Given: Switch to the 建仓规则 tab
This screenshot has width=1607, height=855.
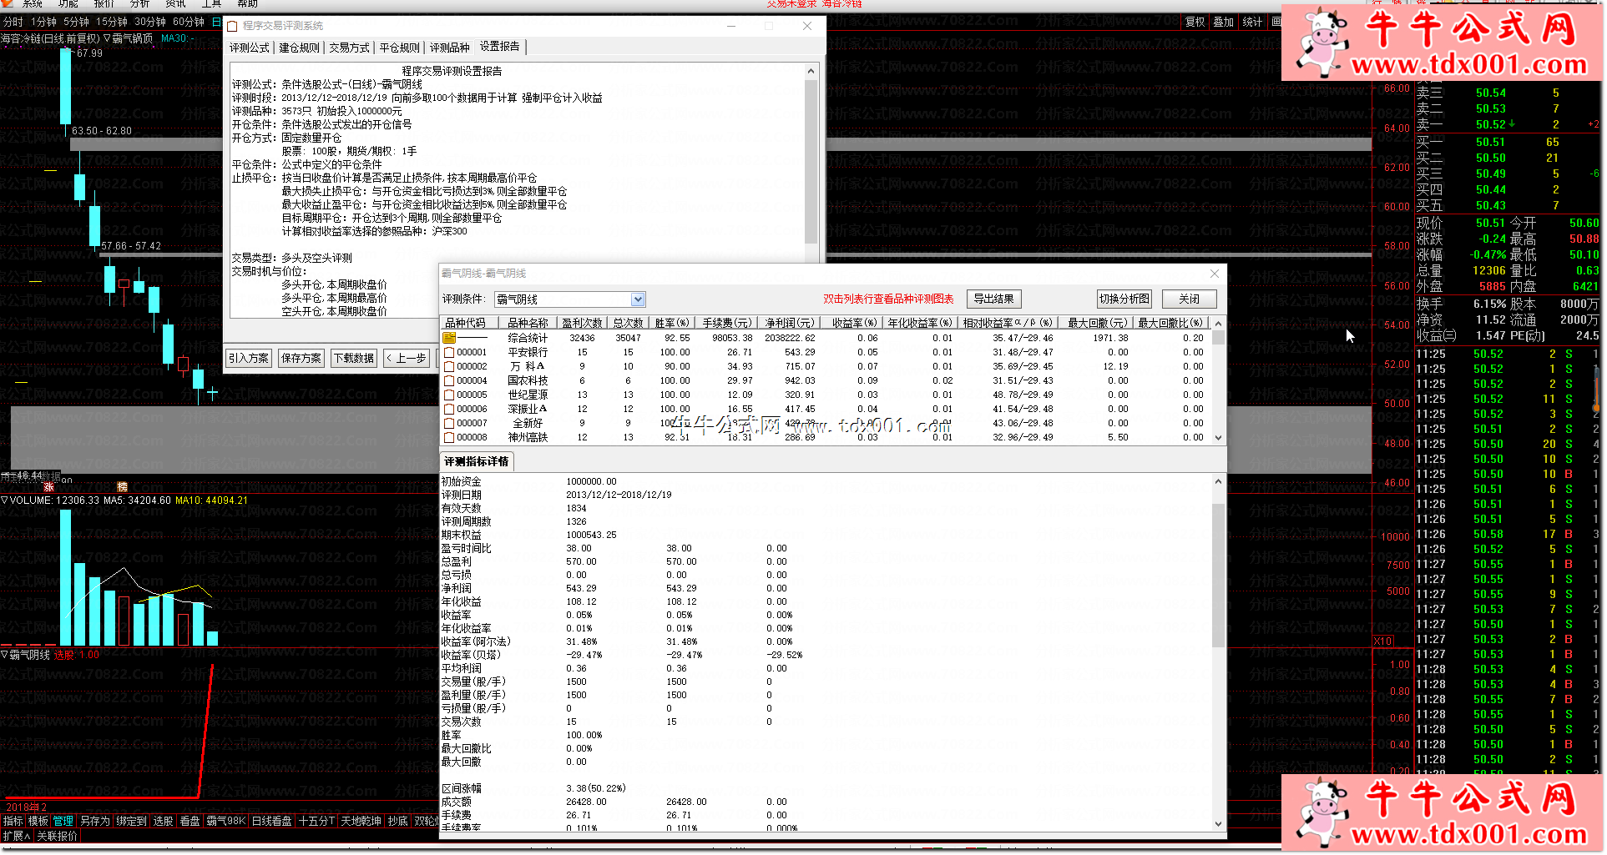Looking at the screenshot, I should (299, 48).
